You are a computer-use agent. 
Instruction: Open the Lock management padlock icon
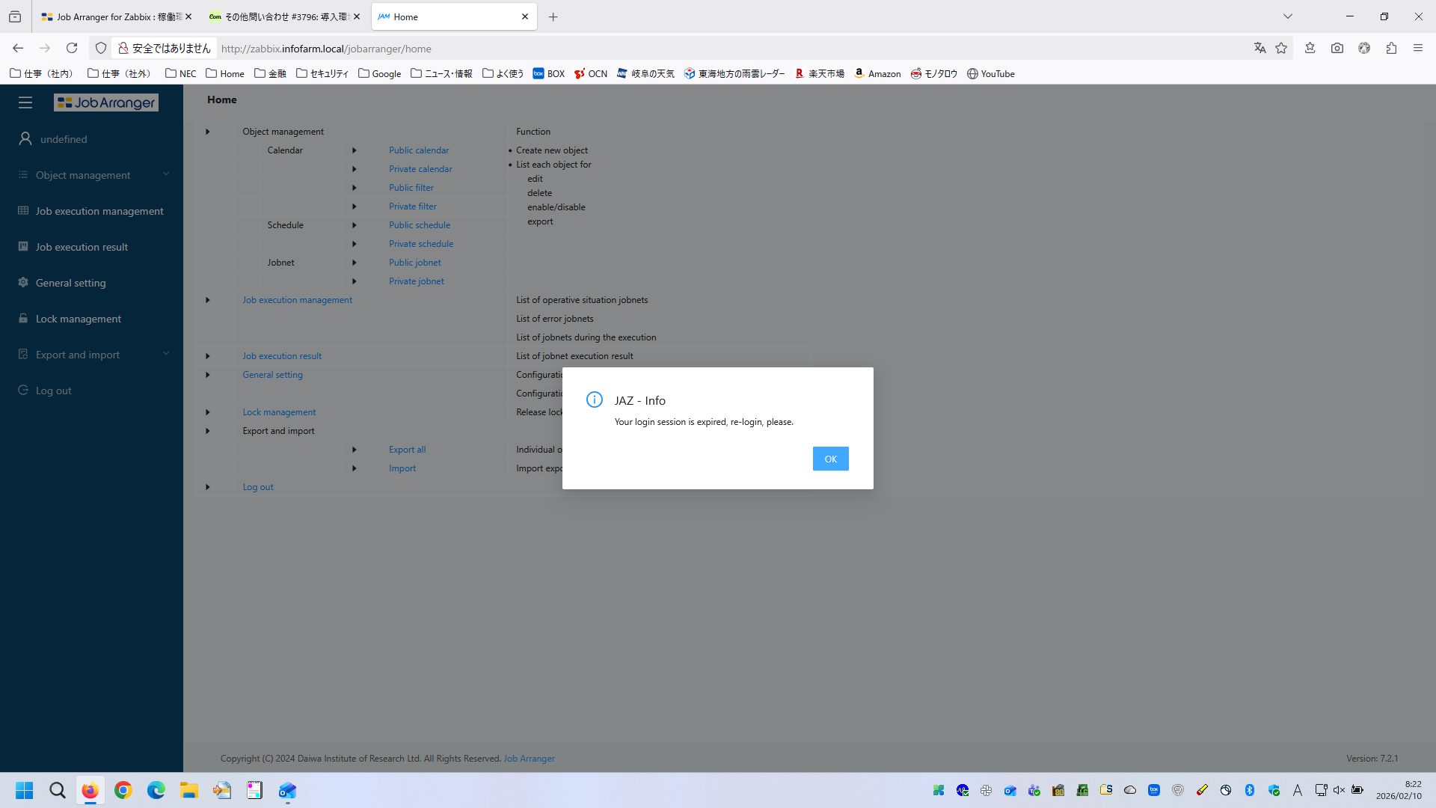pos(23,318)
